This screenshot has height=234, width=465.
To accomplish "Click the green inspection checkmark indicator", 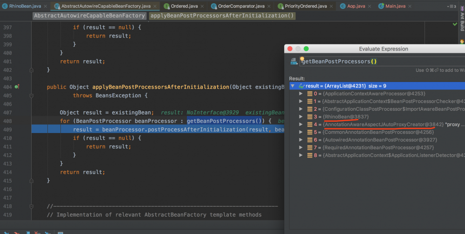I will pyautogui.click(x=455, y=24).
